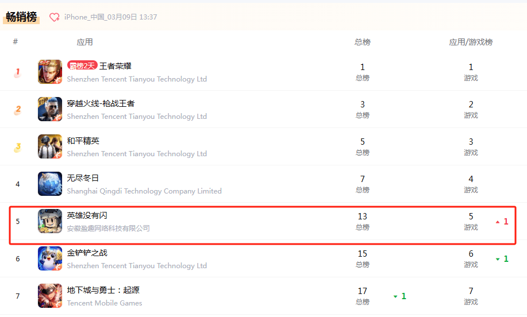Image resolution: width=527 pixels, height=317 pixels.
Task: Open the 英雄没有闪 app icon
Action: tap(50, 221)
